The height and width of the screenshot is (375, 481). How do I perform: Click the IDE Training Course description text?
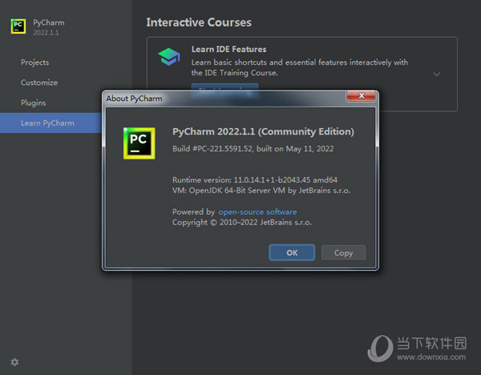[x=299, y=67]
